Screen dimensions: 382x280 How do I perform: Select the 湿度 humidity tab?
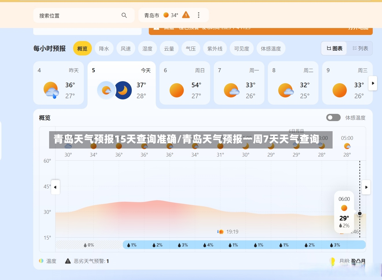(147, 49)
